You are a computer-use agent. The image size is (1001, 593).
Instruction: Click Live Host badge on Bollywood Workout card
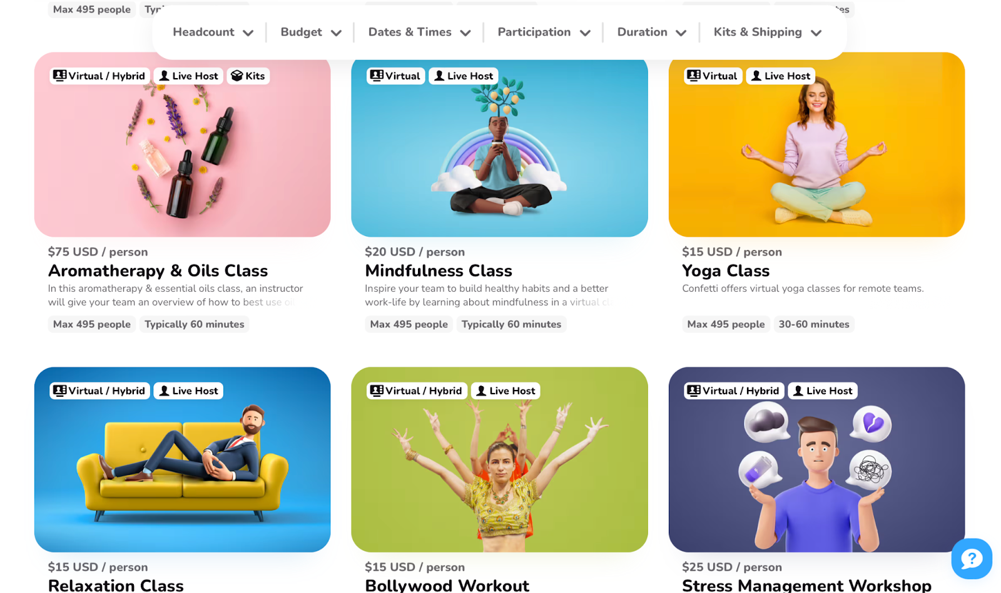pyautogui.click(x=506, y=391)
